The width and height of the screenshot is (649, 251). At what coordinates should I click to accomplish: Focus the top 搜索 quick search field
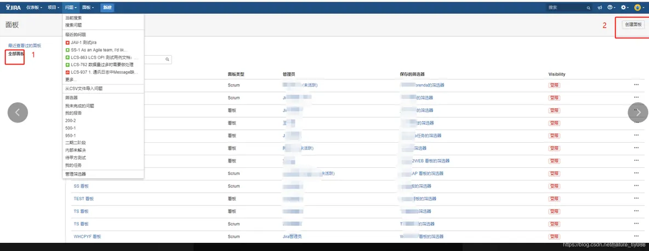point(569,8)
